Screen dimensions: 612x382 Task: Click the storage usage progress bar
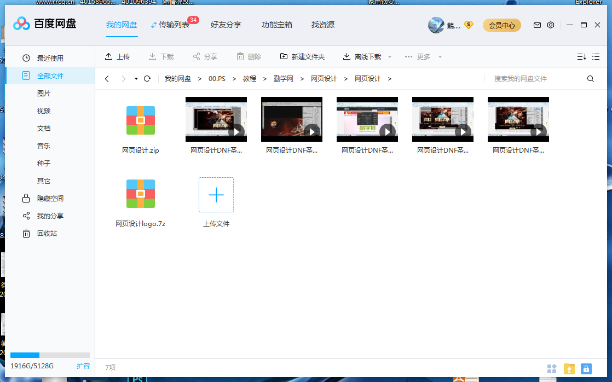(x=50, y=355)
